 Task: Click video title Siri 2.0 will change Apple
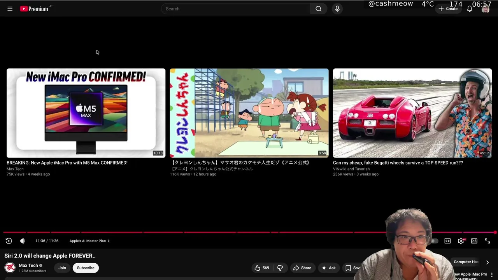(x=50, y=256)
